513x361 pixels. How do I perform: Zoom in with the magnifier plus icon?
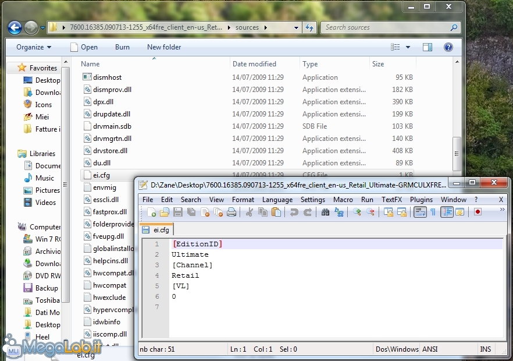357,213
